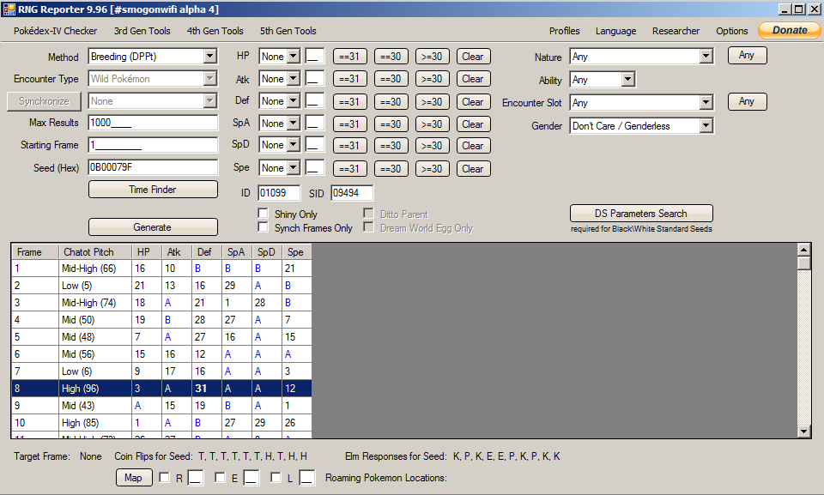The image size is (824, 495).
Task: Click the SID input field
Action: [352, 193]
